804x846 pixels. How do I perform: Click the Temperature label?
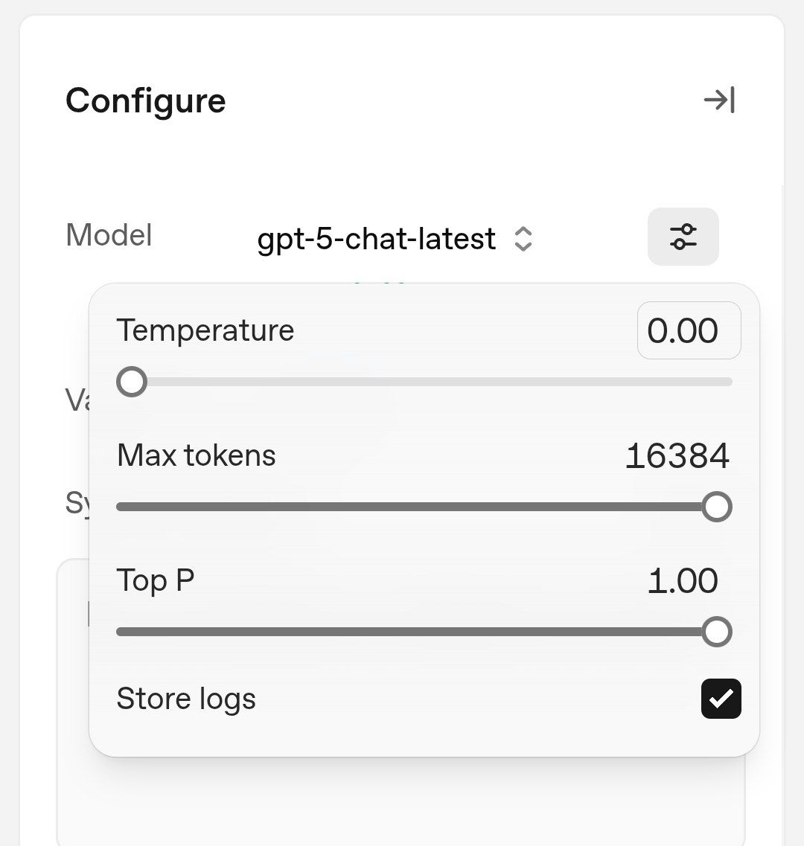pyautogui.click(x=205, y=330)
